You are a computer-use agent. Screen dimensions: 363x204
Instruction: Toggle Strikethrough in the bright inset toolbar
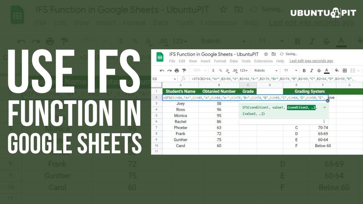pyautogui.click(x=319, y=70)
